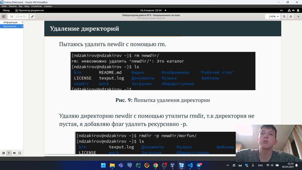This screenshot has width=302, height=170.
Task: Select the highlighted Выполнение outline entry
Action: (11, 26)
